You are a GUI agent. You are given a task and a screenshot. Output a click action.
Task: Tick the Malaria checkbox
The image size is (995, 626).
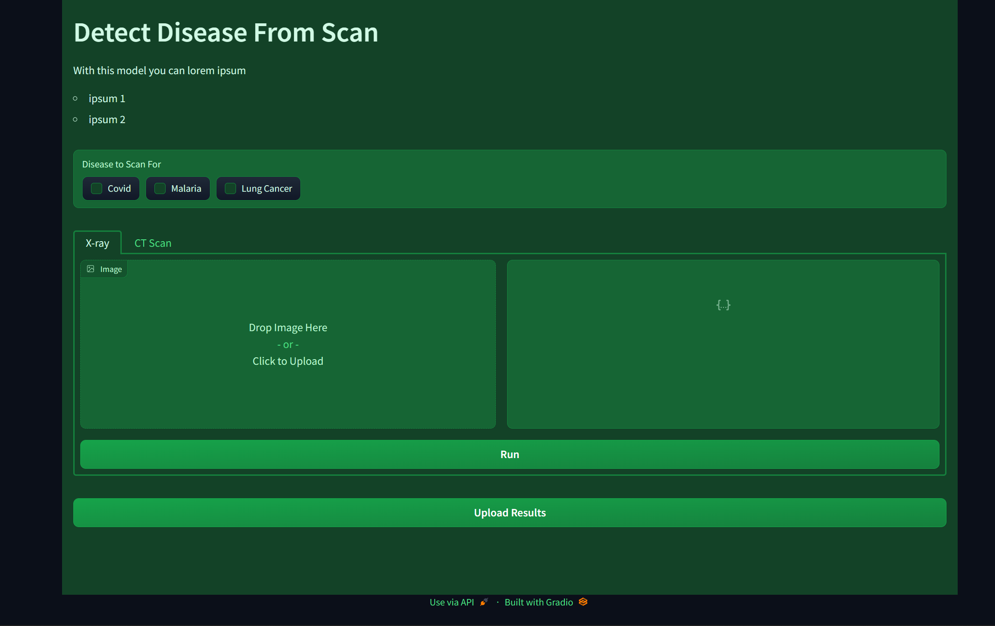coord(160,188)
